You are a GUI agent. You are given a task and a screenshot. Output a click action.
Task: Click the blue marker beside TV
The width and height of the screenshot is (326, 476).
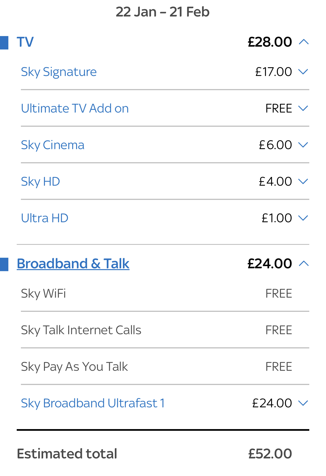(4, 43)
